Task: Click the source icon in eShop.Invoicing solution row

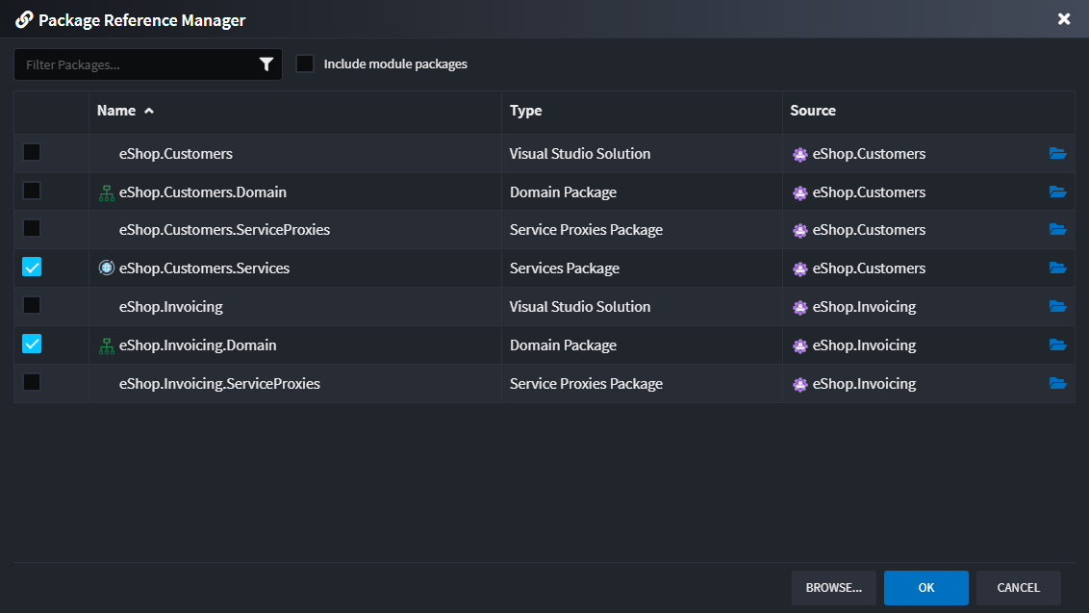Action: click(800, 307)
